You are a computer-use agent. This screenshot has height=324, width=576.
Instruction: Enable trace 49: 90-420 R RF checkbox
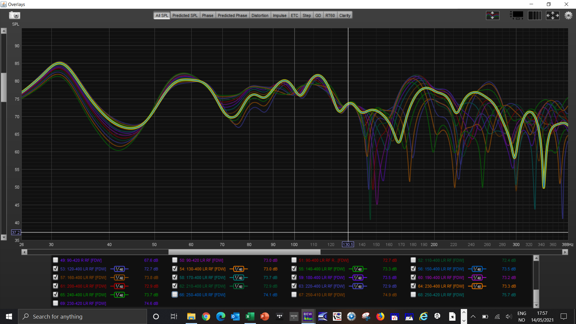[x=55, y=260]
